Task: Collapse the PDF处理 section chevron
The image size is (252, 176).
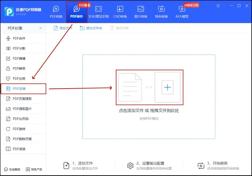Action: [x=41, y=28]
